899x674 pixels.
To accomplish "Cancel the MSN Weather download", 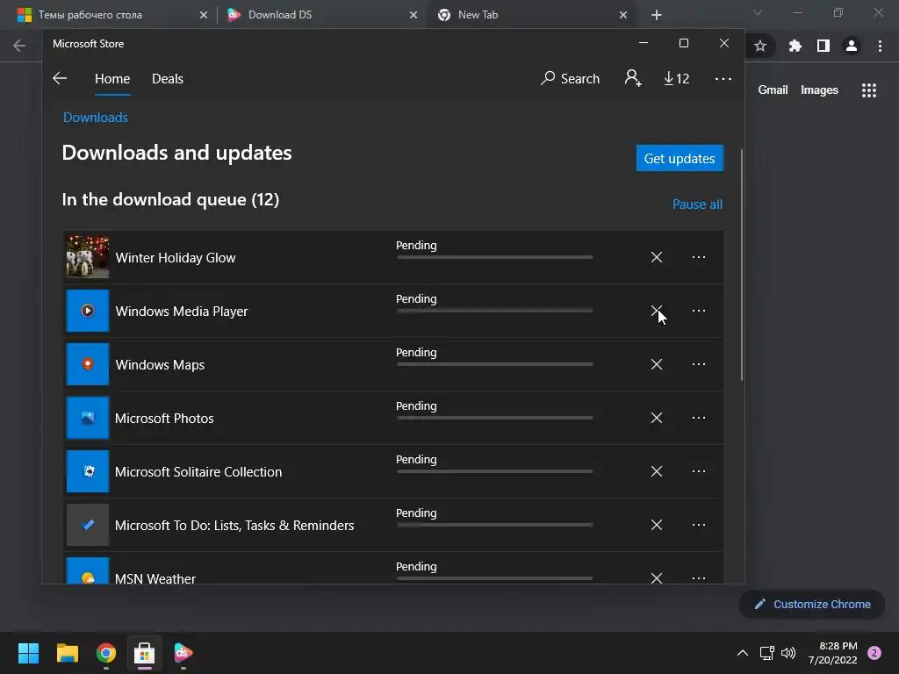I will pyautogui.click(x=657, y=577).
